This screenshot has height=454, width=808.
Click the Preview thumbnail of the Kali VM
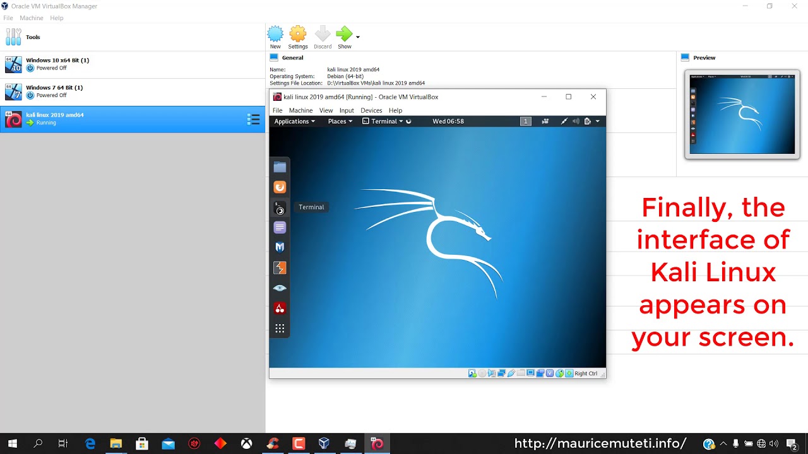(742, 114)
